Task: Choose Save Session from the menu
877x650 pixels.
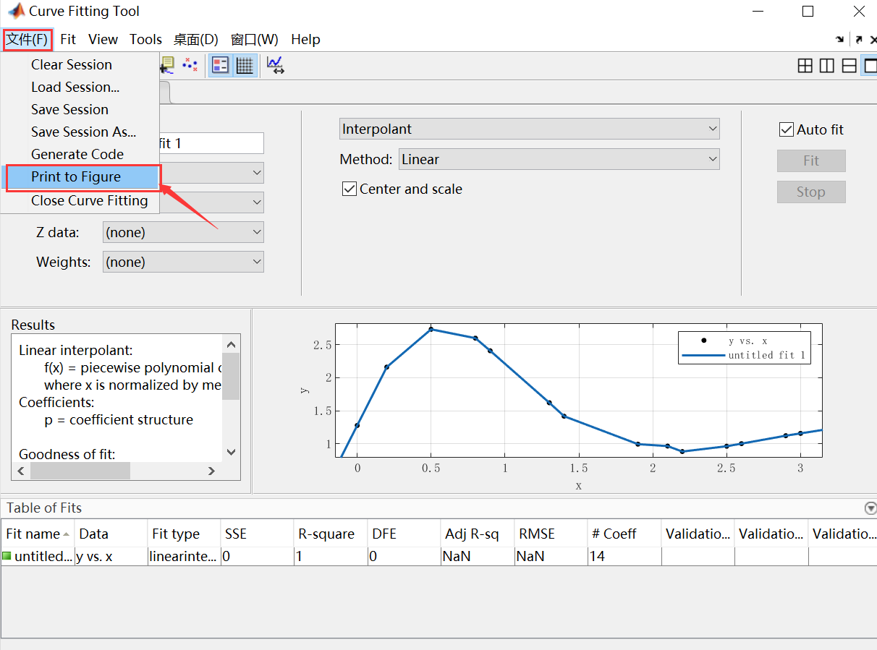Action: (80, 109)
